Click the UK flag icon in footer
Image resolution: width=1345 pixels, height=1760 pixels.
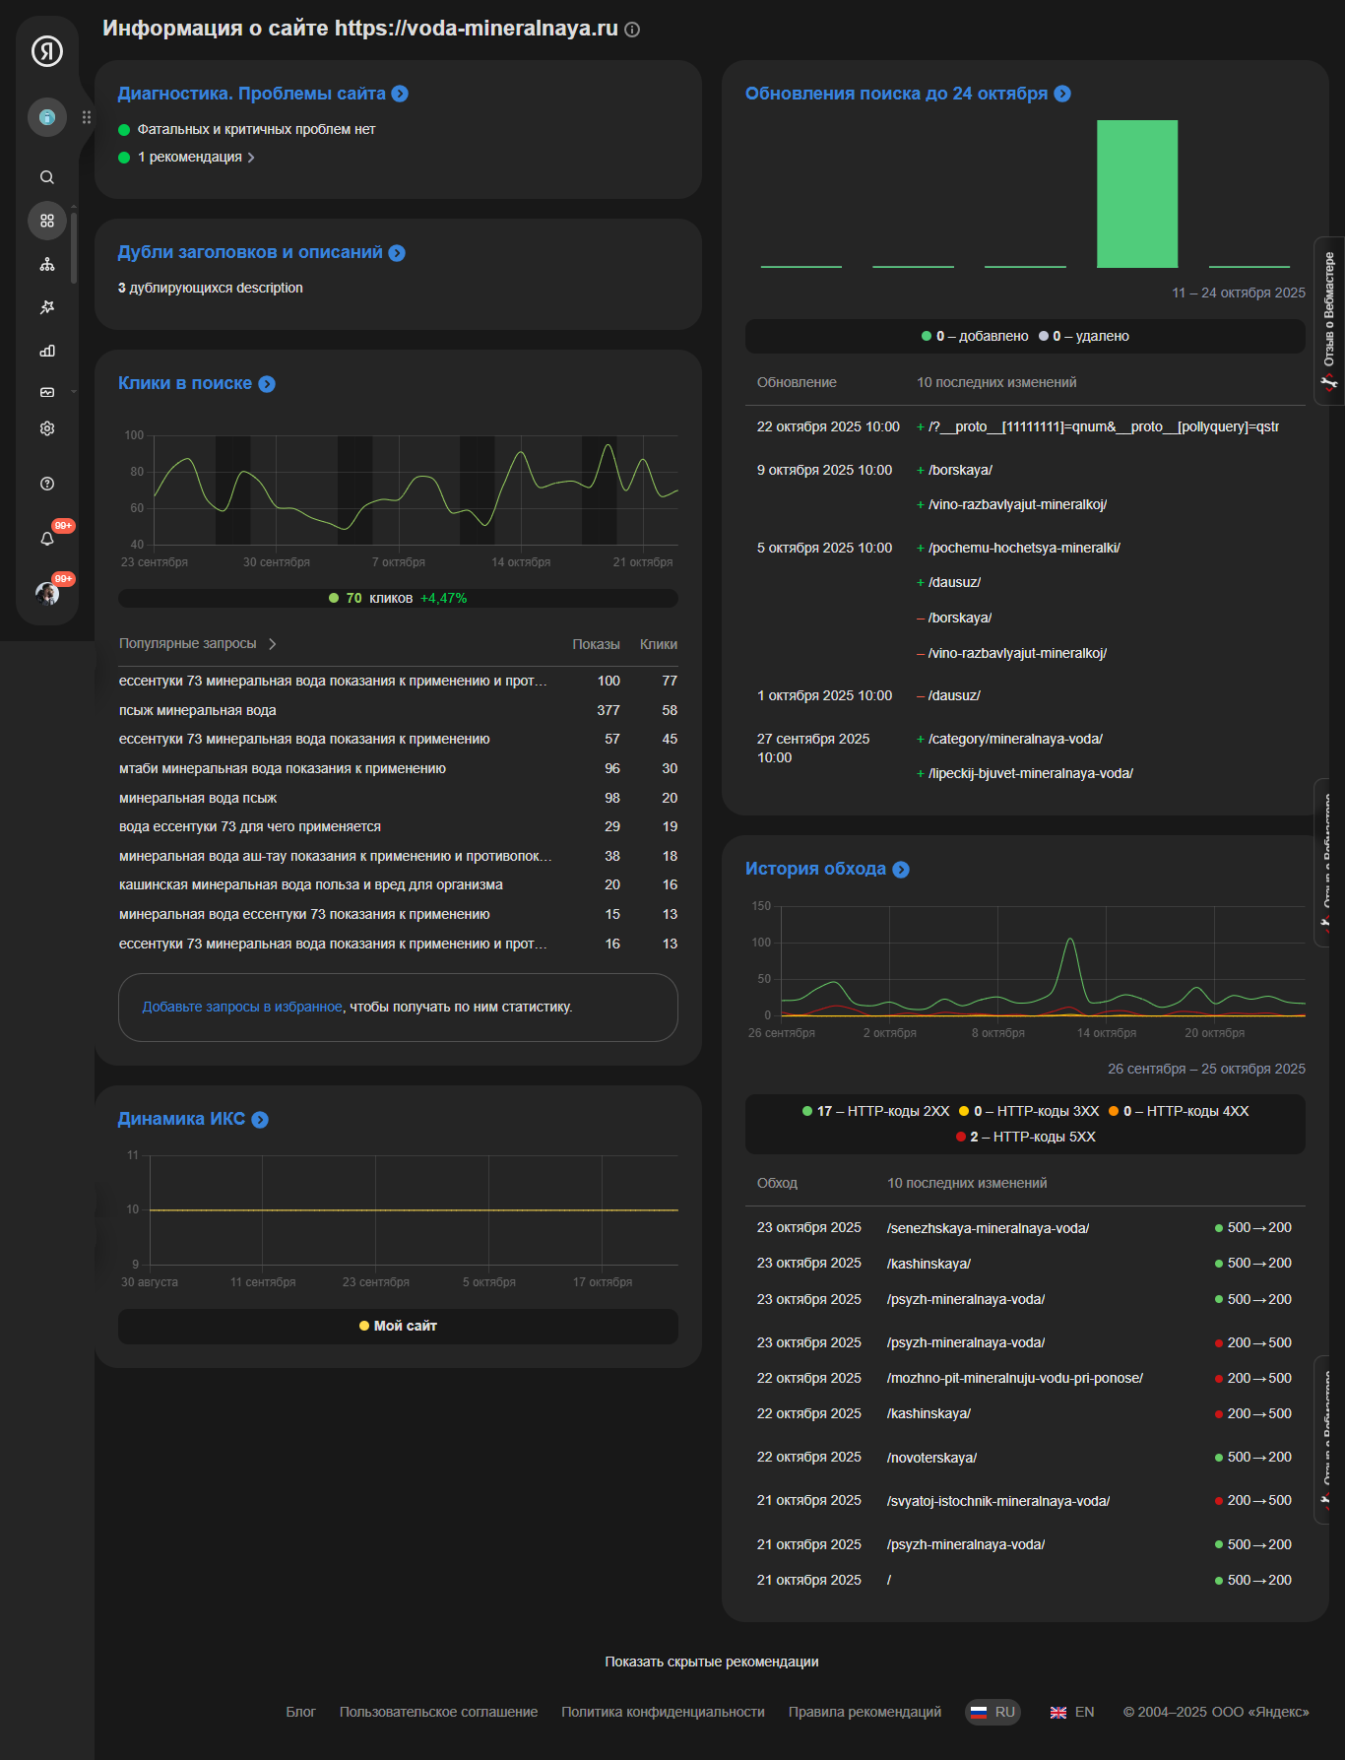pos(1058,1713)
